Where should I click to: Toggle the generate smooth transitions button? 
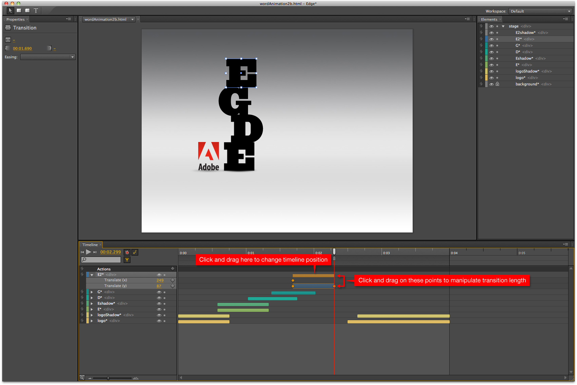tap(135, 252)
